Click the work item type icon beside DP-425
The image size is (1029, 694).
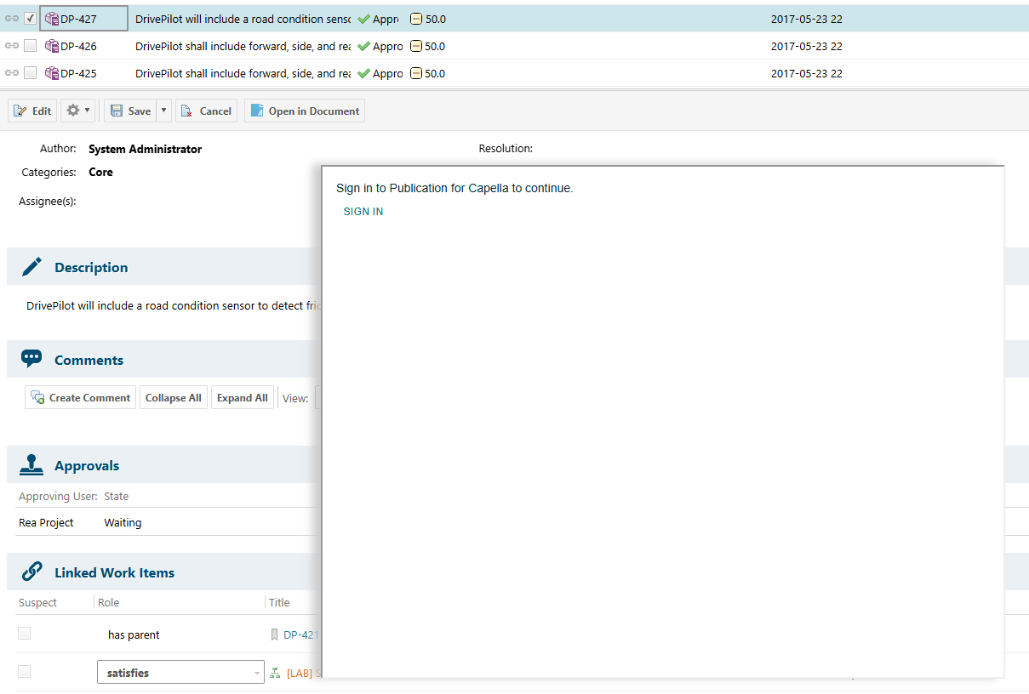tap(52, 73)
